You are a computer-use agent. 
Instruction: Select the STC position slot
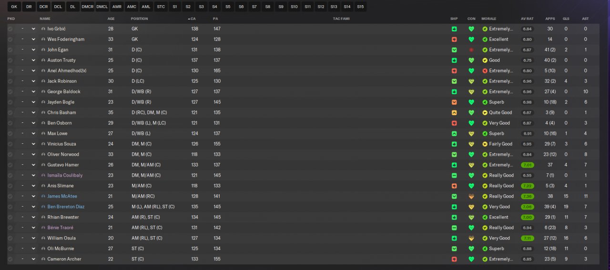pyautogui.click(x=161, y=7)
